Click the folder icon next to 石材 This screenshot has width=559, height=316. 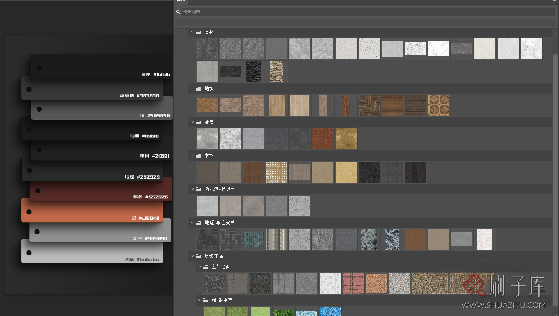tap(198, 32)
